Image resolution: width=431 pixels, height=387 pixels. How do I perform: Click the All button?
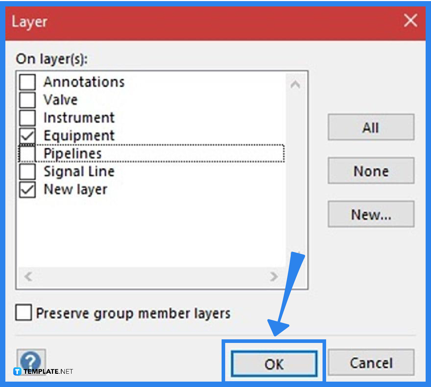tap(371, 127)
